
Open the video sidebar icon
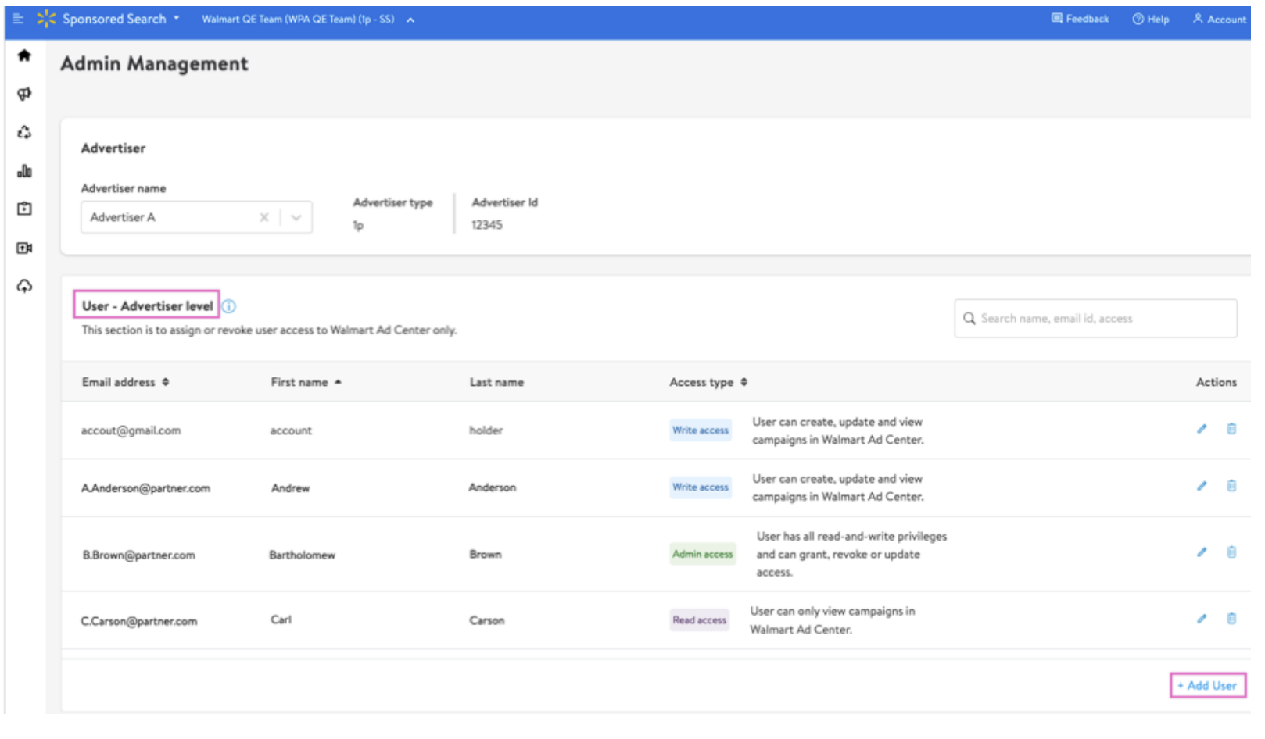[24, 248]
